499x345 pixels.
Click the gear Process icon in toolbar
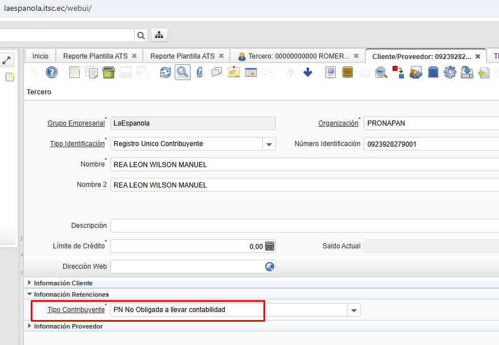[450, 72]
